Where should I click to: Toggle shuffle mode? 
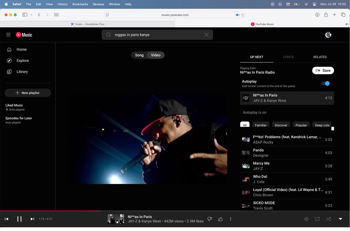coord(328,219)
